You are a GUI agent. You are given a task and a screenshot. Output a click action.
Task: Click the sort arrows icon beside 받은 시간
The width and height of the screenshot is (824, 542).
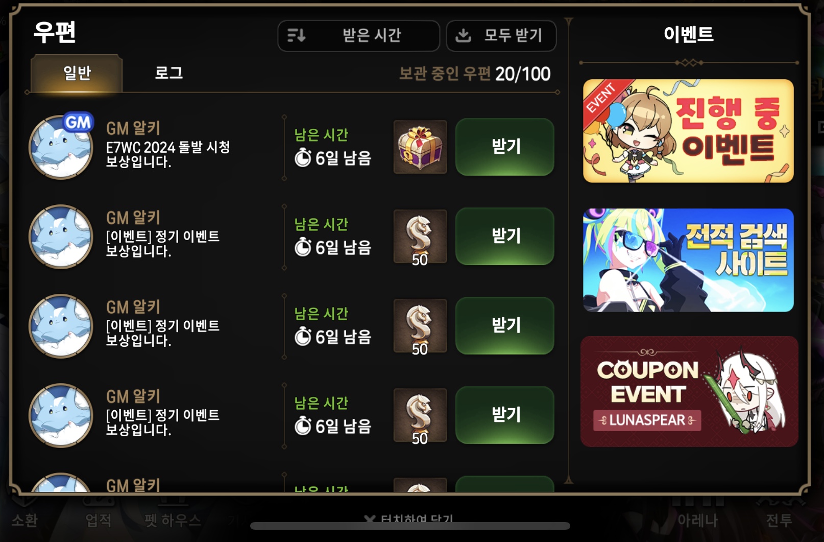click(296, 35)
